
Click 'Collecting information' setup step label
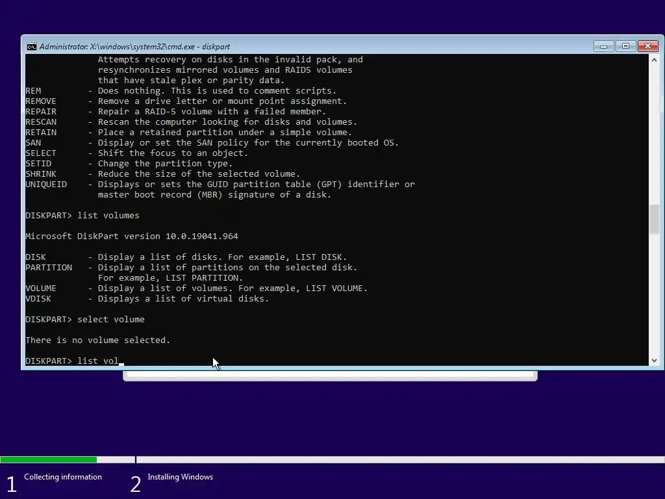click(63, 477)
